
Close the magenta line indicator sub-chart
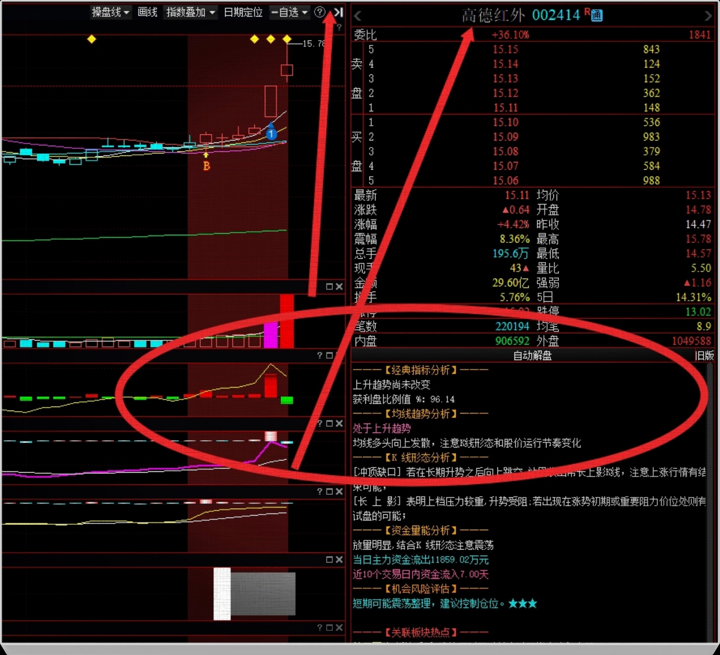tap(339, 424)
